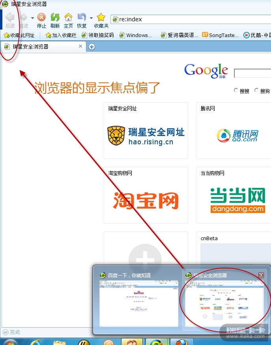Open the navigation history dropdown arrow
The width and height of the screenshot is (271, 345).
click(x=32, y=18)
